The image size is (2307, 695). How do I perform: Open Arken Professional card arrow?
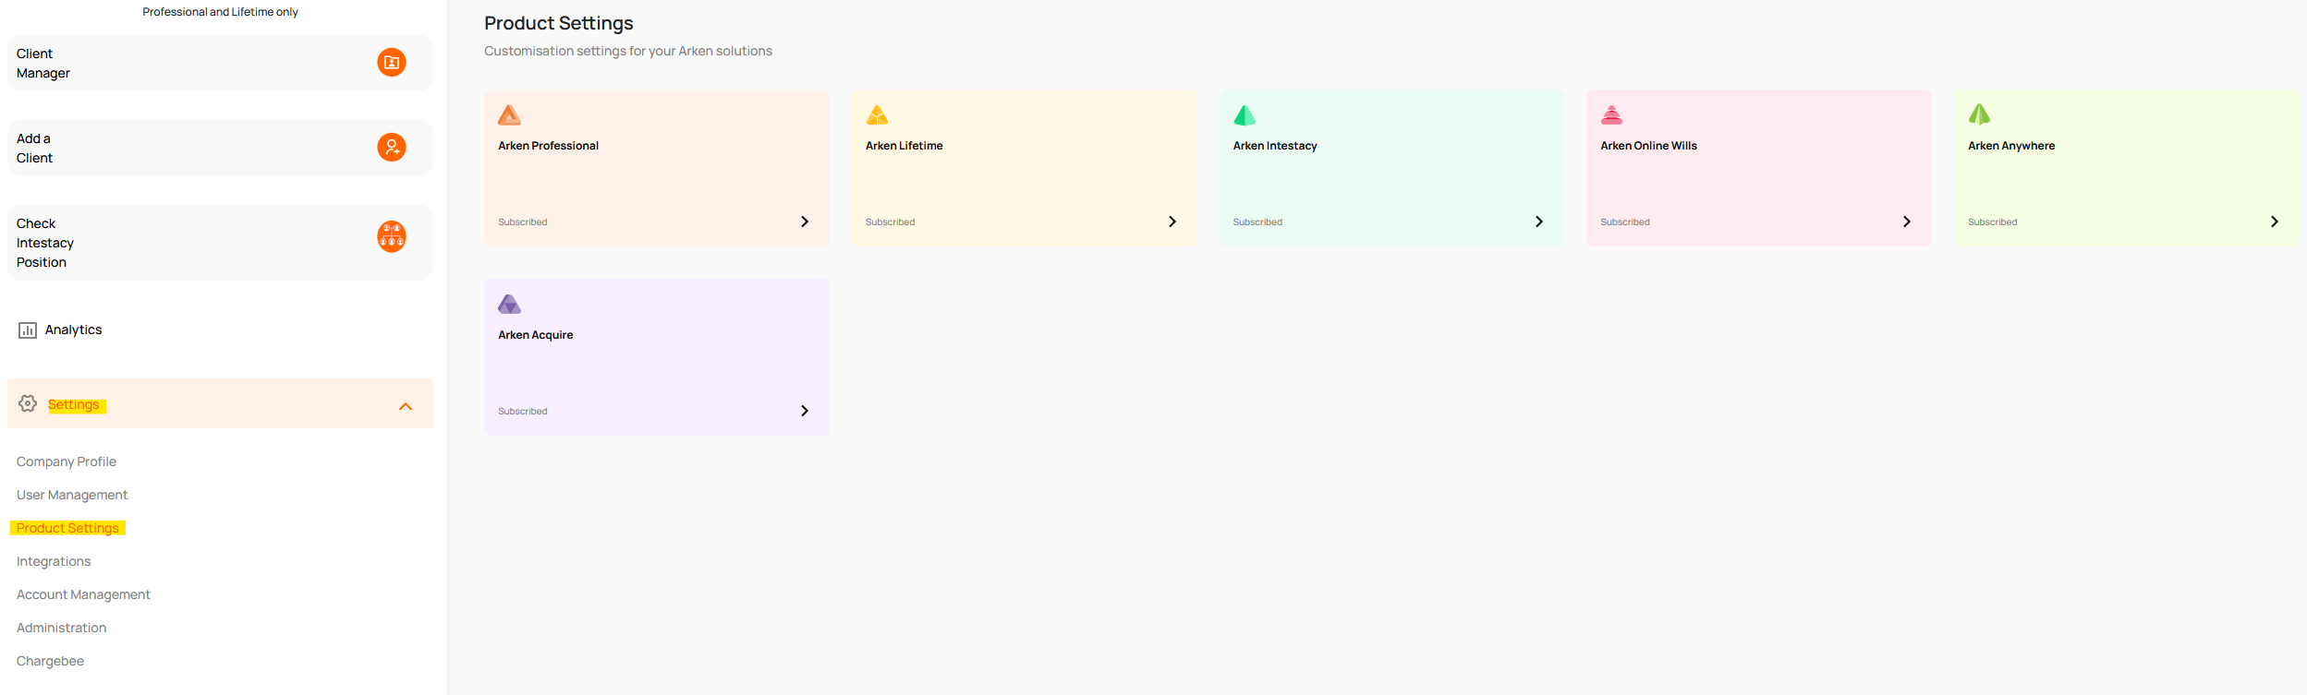(x=805, y=222)
